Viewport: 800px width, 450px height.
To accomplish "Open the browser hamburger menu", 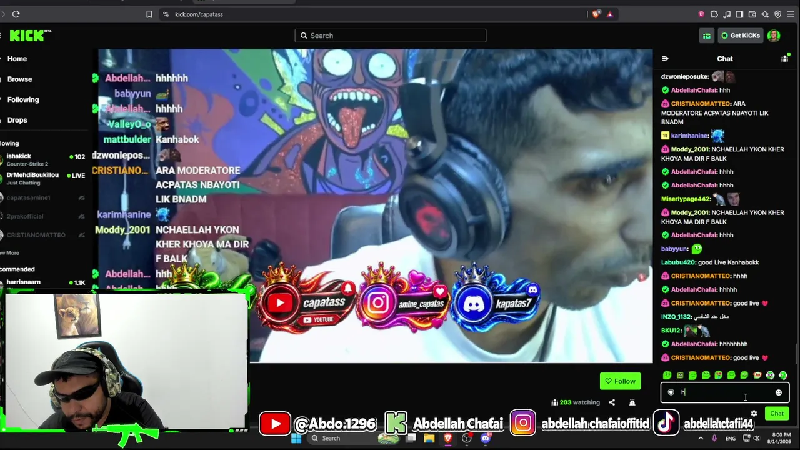I will click(x=791, y=14).
